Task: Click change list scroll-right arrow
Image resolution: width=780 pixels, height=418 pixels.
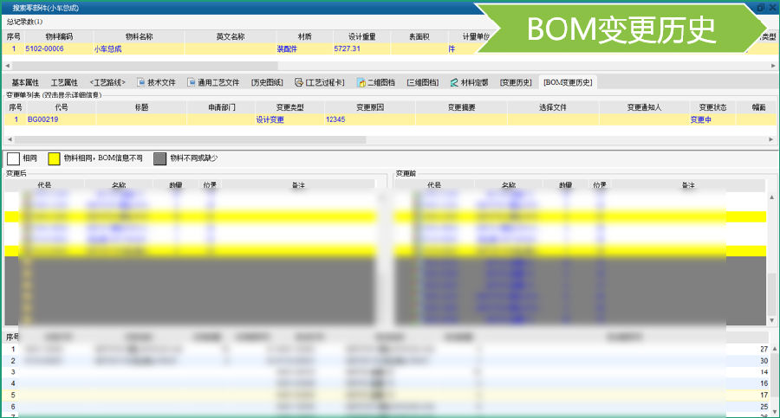Action: [771, 139]
